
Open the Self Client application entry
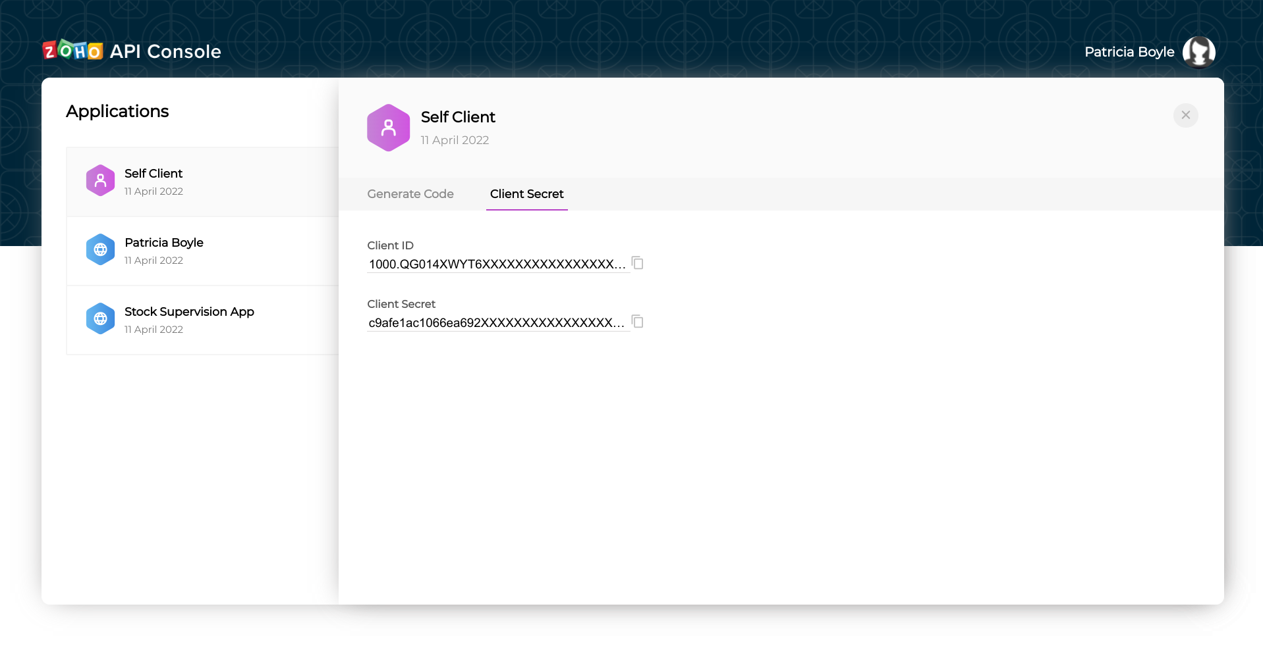(x=203, y=182)
